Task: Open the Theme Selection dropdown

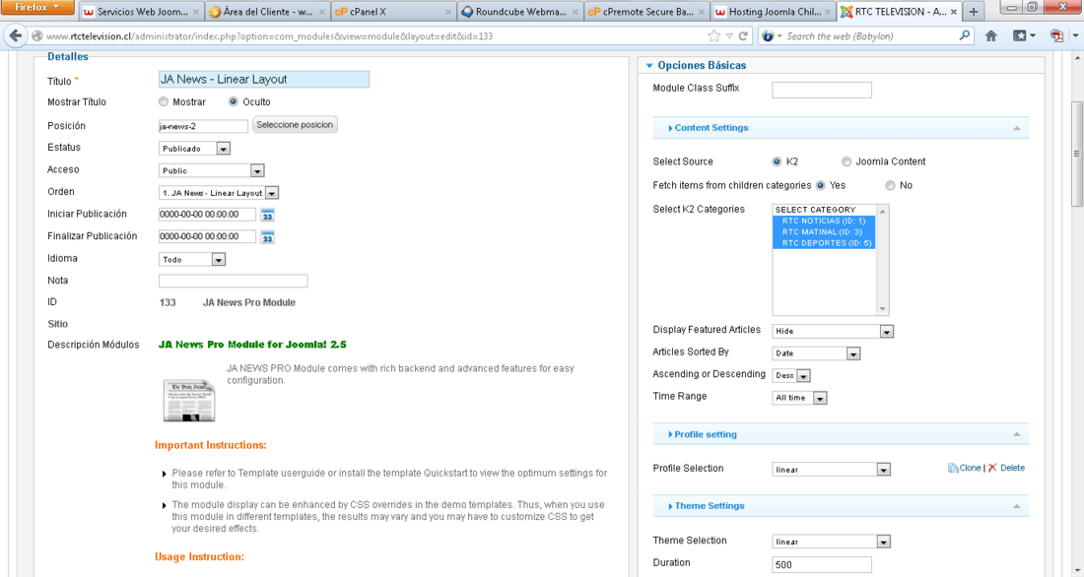Action: tap(831, 542)
